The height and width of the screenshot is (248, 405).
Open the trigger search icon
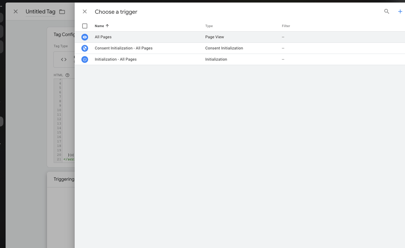point(387,11)
